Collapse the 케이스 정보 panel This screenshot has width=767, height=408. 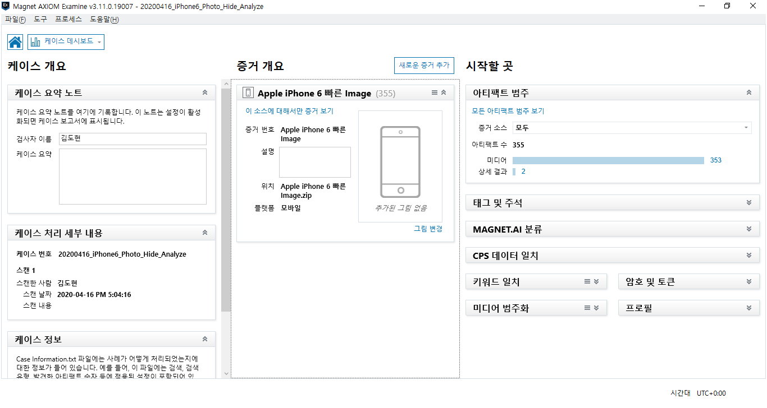pos(205,339)
